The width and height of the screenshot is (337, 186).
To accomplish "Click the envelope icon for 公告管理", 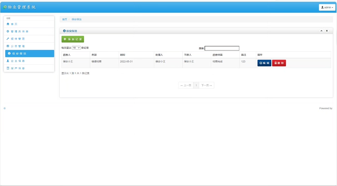I will click(8, 46).
